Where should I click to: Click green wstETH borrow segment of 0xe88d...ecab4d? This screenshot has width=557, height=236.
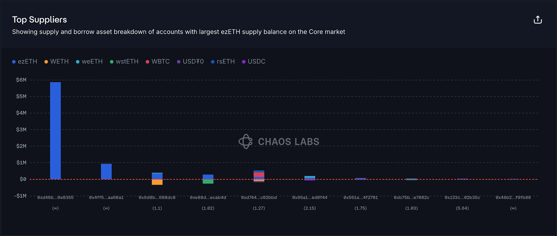click(208, 182)
